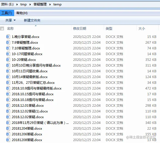Click the icon of 10月14答疑最新版.docx
Viewport: 160px width, 143px height.
[8, 77]
